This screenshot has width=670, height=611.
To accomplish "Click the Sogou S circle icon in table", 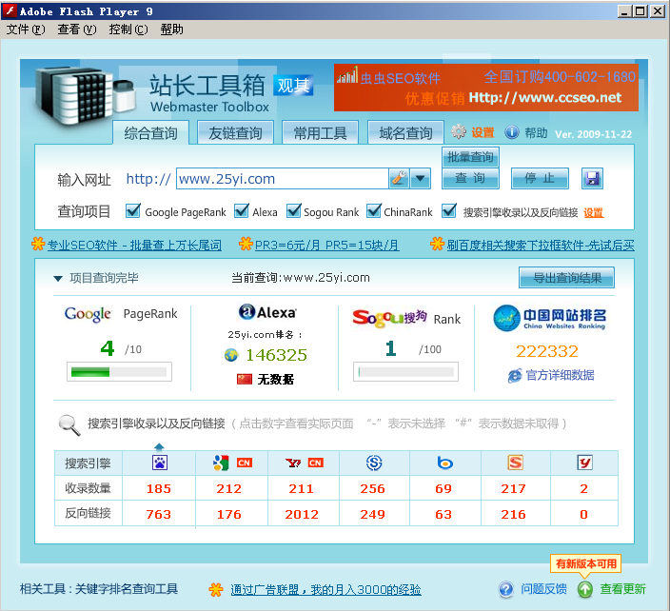I will (374, 463).
